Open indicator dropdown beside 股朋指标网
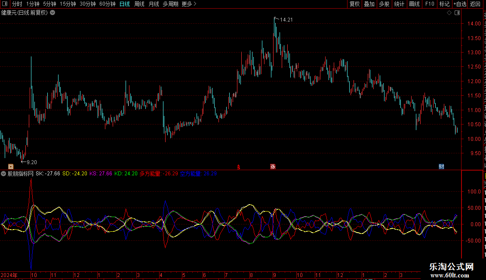The image size is (486, 280). coord(3,174)
